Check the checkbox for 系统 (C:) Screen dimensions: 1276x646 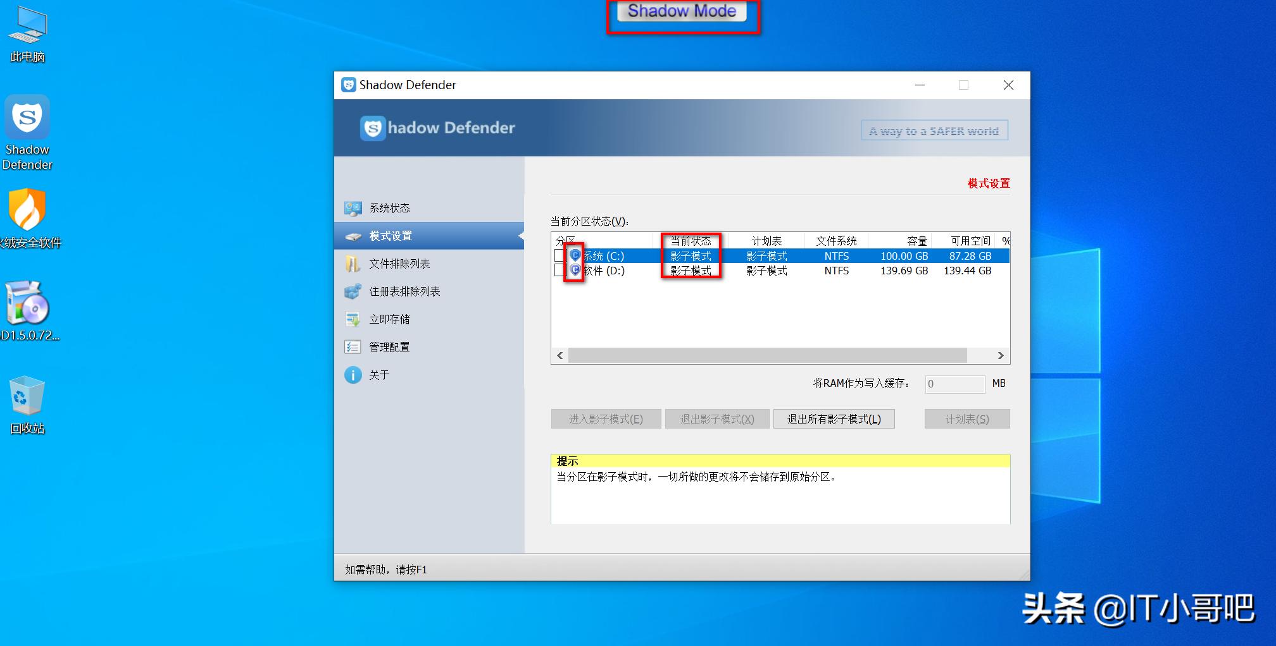(560, 255)
